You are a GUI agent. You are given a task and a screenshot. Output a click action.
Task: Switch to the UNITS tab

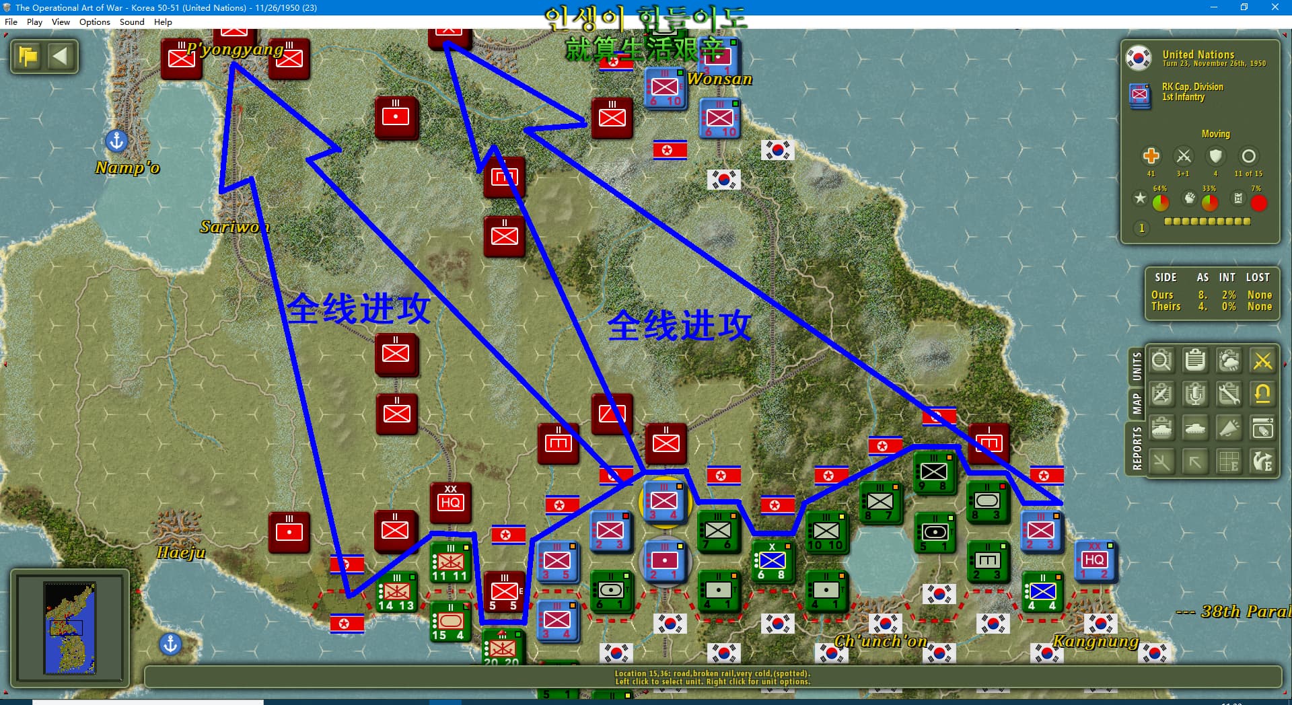(1137, 367)
